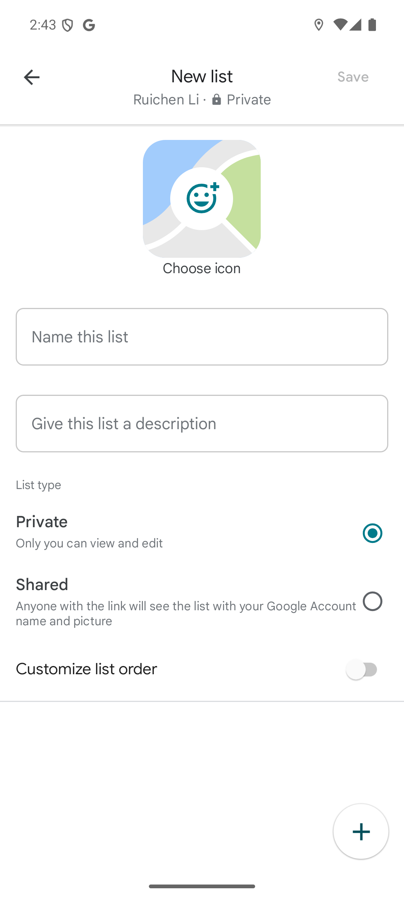Tap the shield icon in status bar
Screen dimensions: 404x898
68,25
